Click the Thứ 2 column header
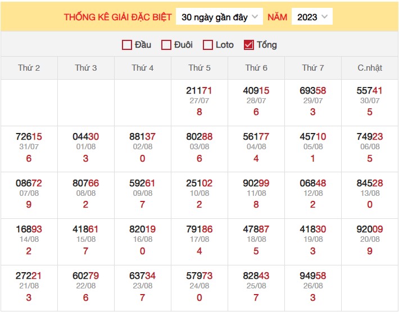 (x=29, y=68)
